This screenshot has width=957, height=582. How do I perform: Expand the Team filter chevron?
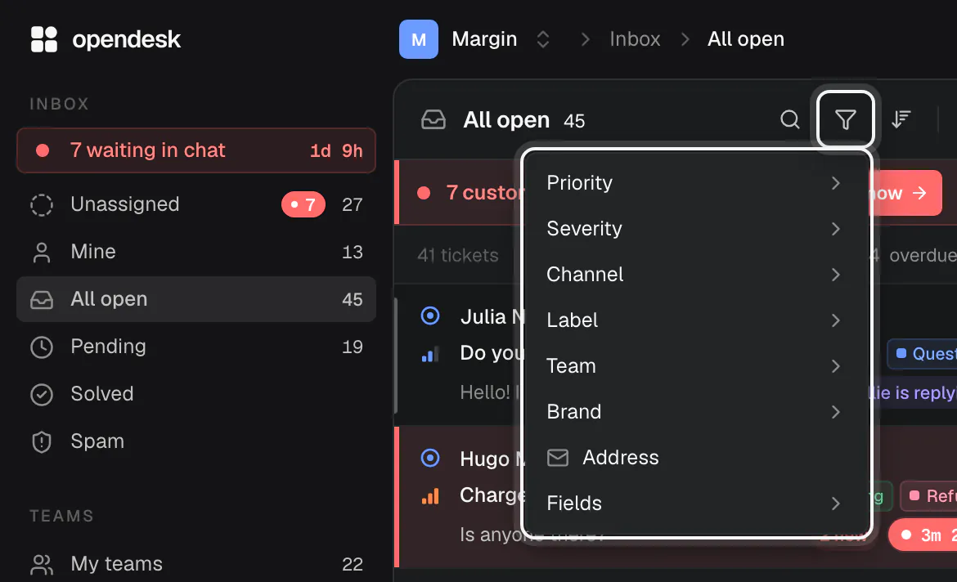[836, 366]
